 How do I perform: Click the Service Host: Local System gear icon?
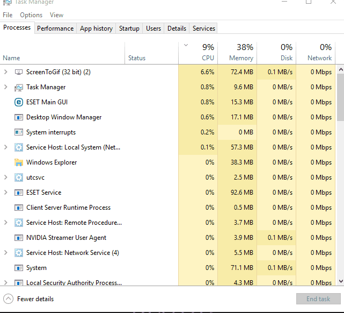point(19,147)
